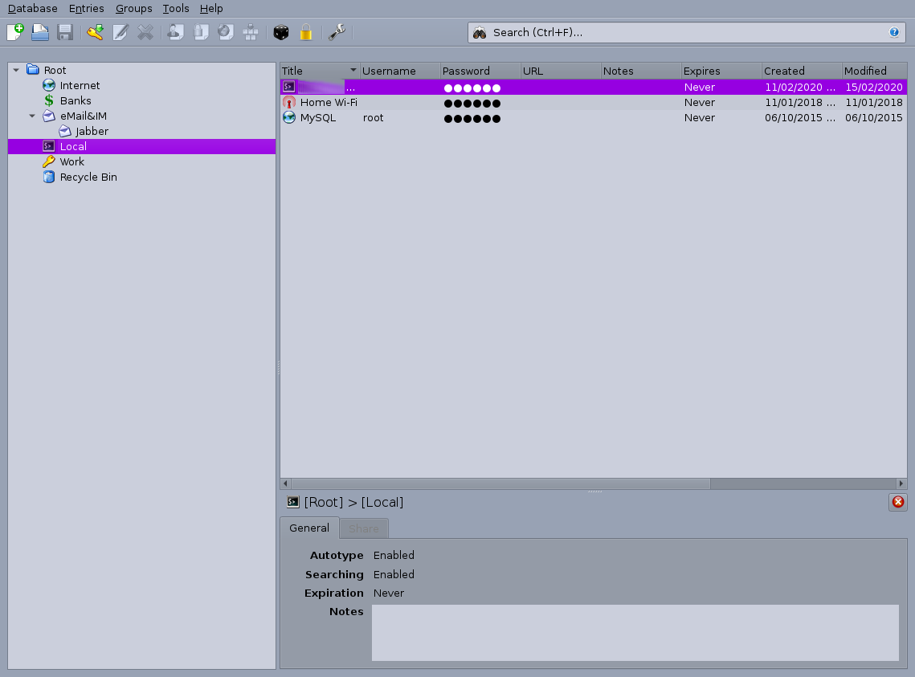Open application settings with the wrench icon
This screenshot has width=915, height=677.
337,32
